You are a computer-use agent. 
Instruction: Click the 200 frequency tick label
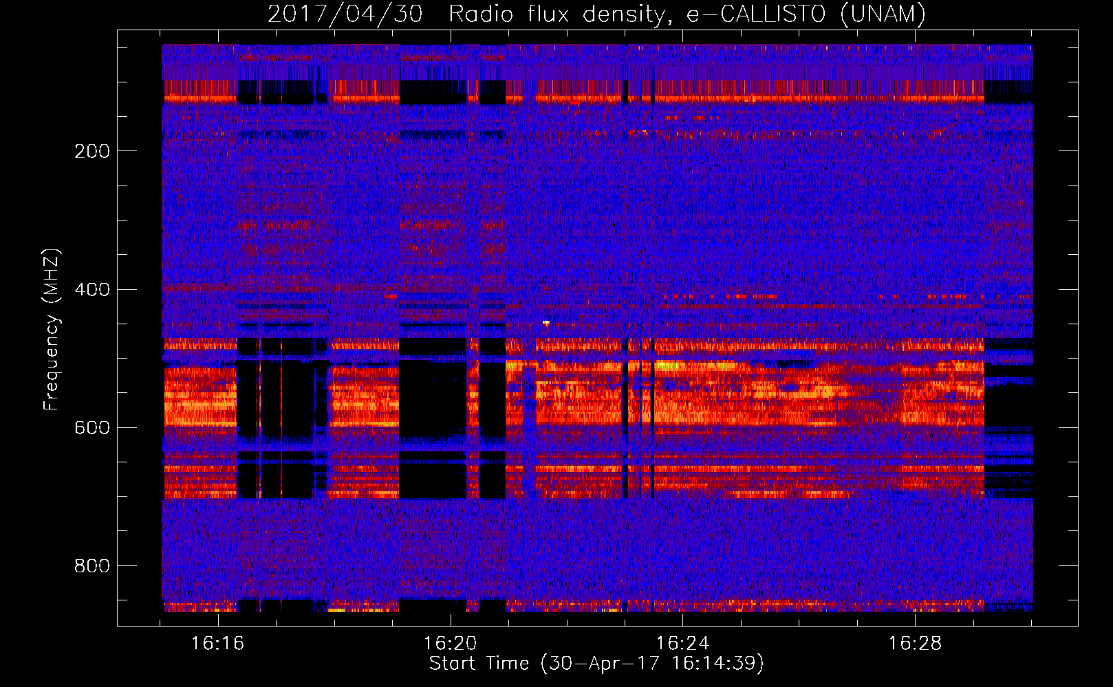coord(92,151)
